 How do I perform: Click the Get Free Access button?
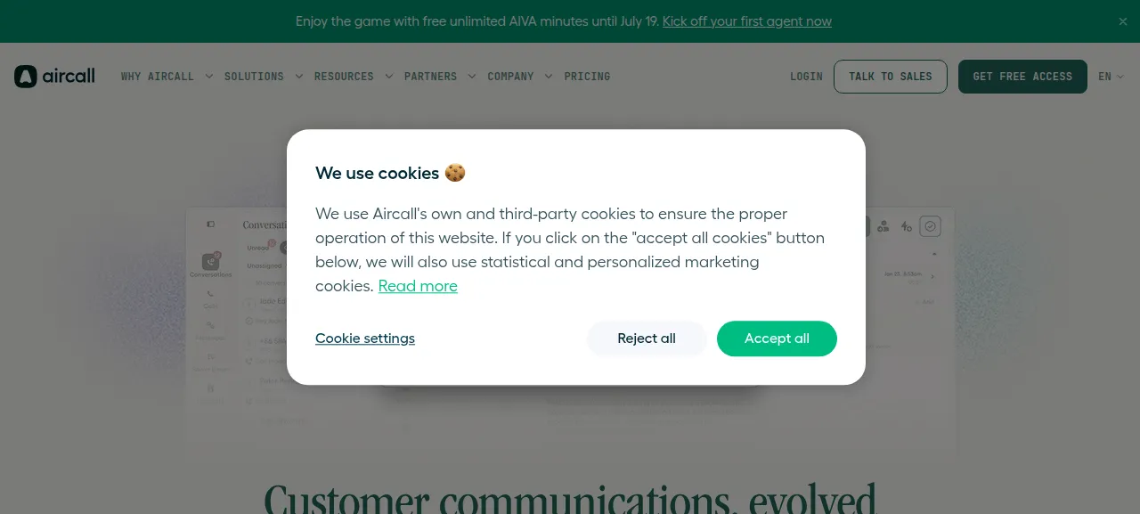pos(1022,77)
